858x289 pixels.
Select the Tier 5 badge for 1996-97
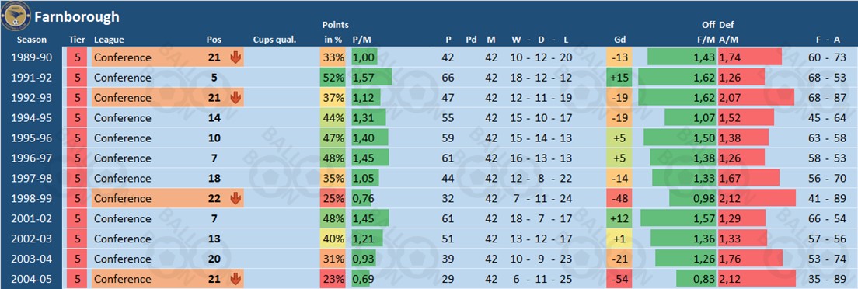tap(77, 158)
